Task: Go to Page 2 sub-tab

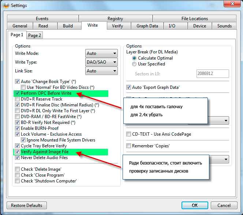Action: click(35, 35)
